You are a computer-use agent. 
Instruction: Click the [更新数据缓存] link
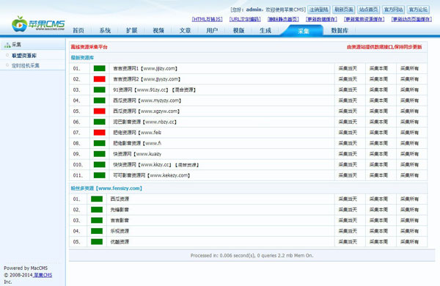pyautogui.click(x=321, y=19)
